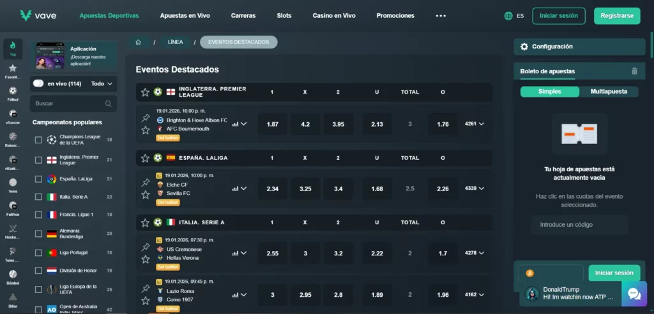Click the Bet builder tag under Sevilla FC
The width and height of the screenshot is (654, 314).
coord(168,203)
